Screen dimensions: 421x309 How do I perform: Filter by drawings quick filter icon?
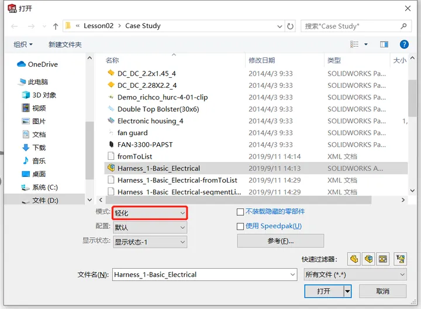coord(383,259)
